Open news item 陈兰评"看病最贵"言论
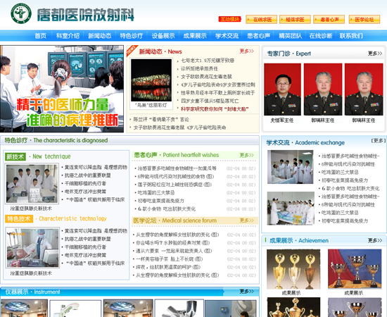The image size is (387, 317). 161,120
